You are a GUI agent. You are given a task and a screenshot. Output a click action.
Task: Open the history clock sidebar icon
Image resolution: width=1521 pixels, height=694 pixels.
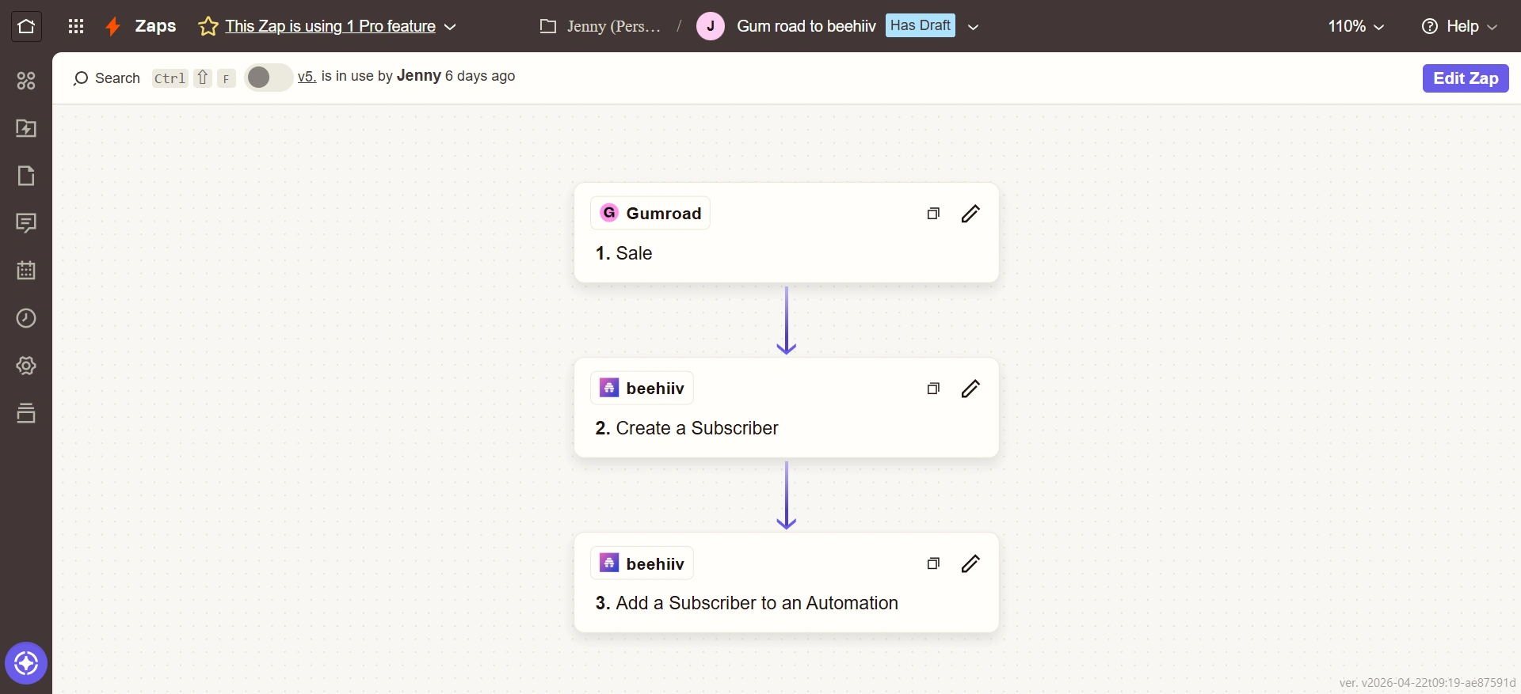(26, 318)
